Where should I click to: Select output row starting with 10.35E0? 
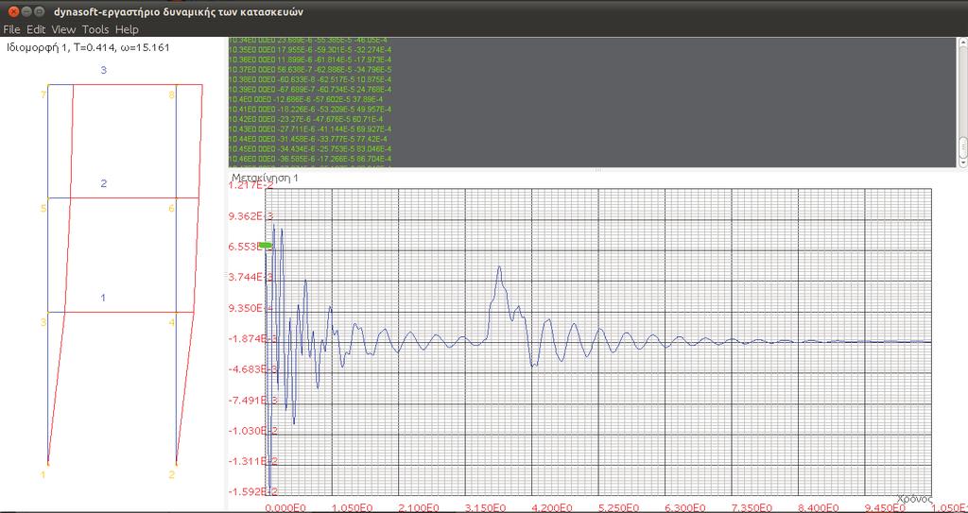(x=310, y=50)
